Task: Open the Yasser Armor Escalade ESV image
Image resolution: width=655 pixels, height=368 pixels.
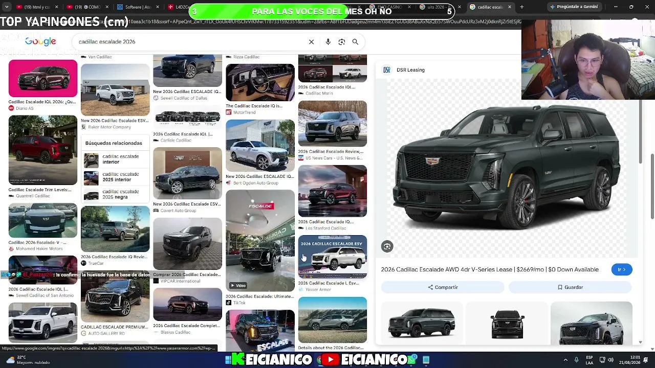Action: (333, 257)
